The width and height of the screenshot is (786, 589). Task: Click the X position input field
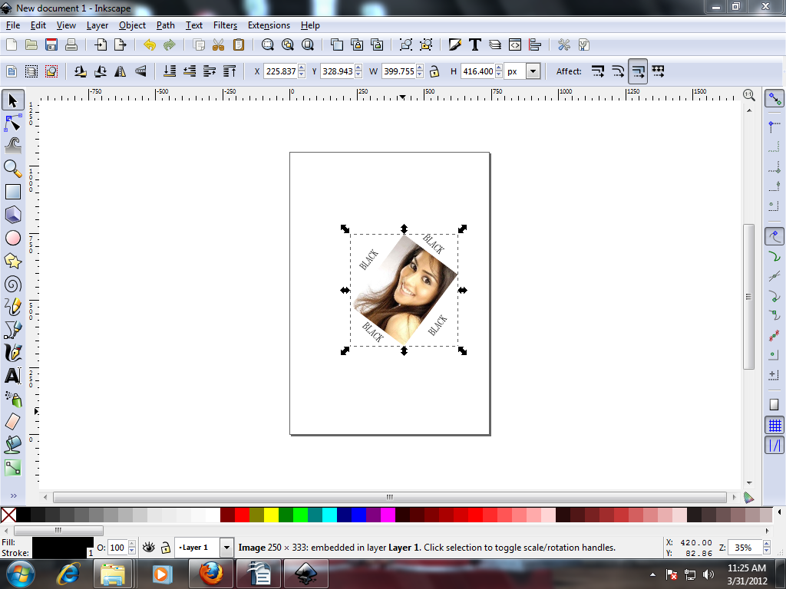pos(280,71)
